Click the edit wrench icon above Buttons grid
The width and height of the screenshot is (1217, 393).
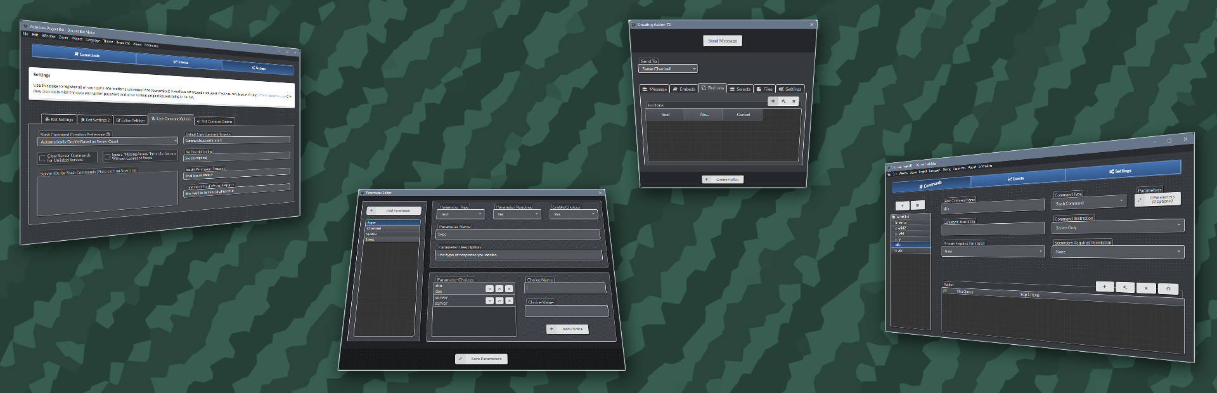click(783, 101)
